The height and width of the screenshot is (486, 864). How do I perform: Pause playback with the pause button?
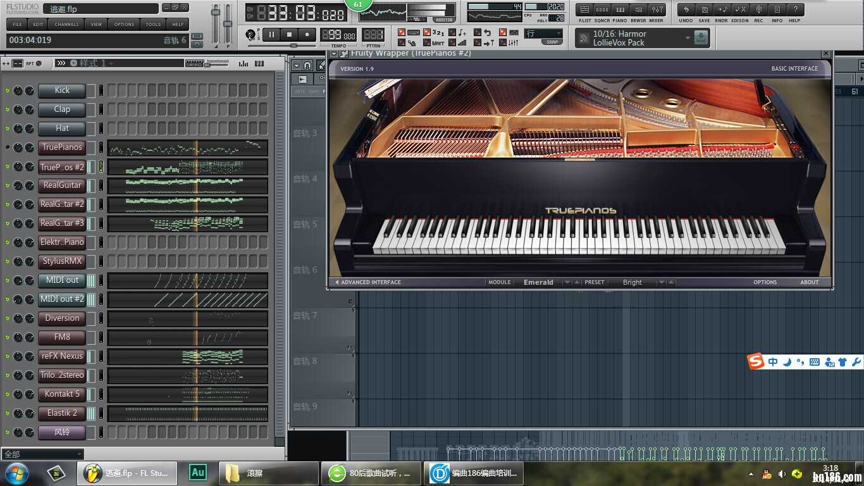[x=272, y=35]
